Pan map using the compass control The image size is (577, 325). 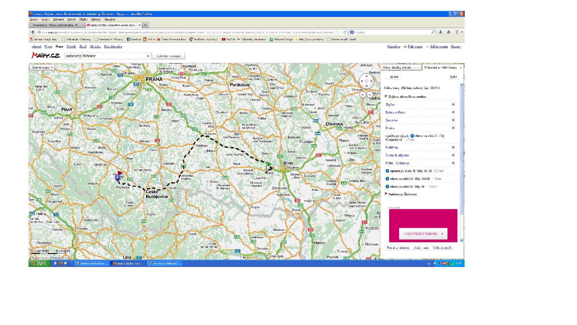click(x=366, y=81)
